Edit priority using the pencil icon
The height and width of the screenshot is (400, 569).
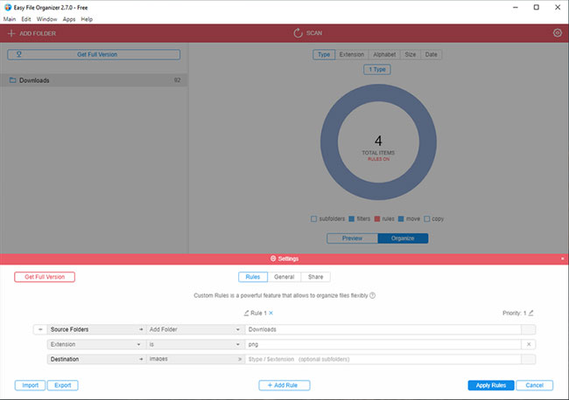coord(530,313)
